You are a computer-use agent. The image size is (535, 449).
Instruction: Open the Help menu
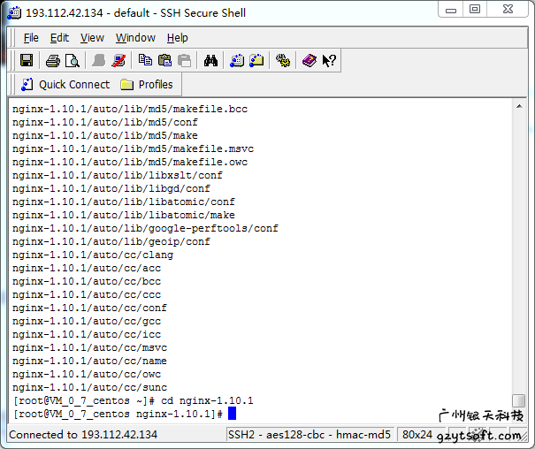tap(178, 38)
